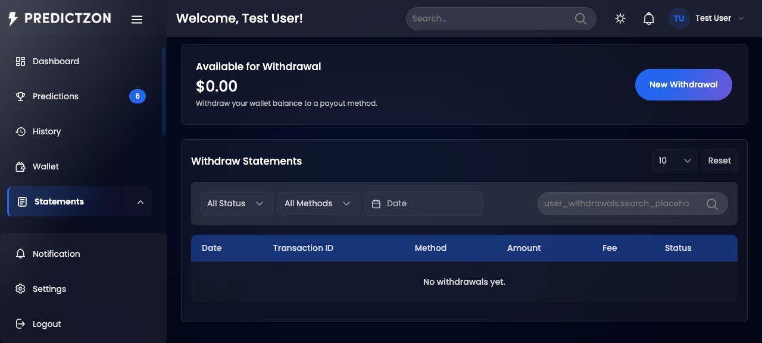Viewport: 762px width, 343px height.
Task: Click the TU avatar circle
Action: pos(679,18)
